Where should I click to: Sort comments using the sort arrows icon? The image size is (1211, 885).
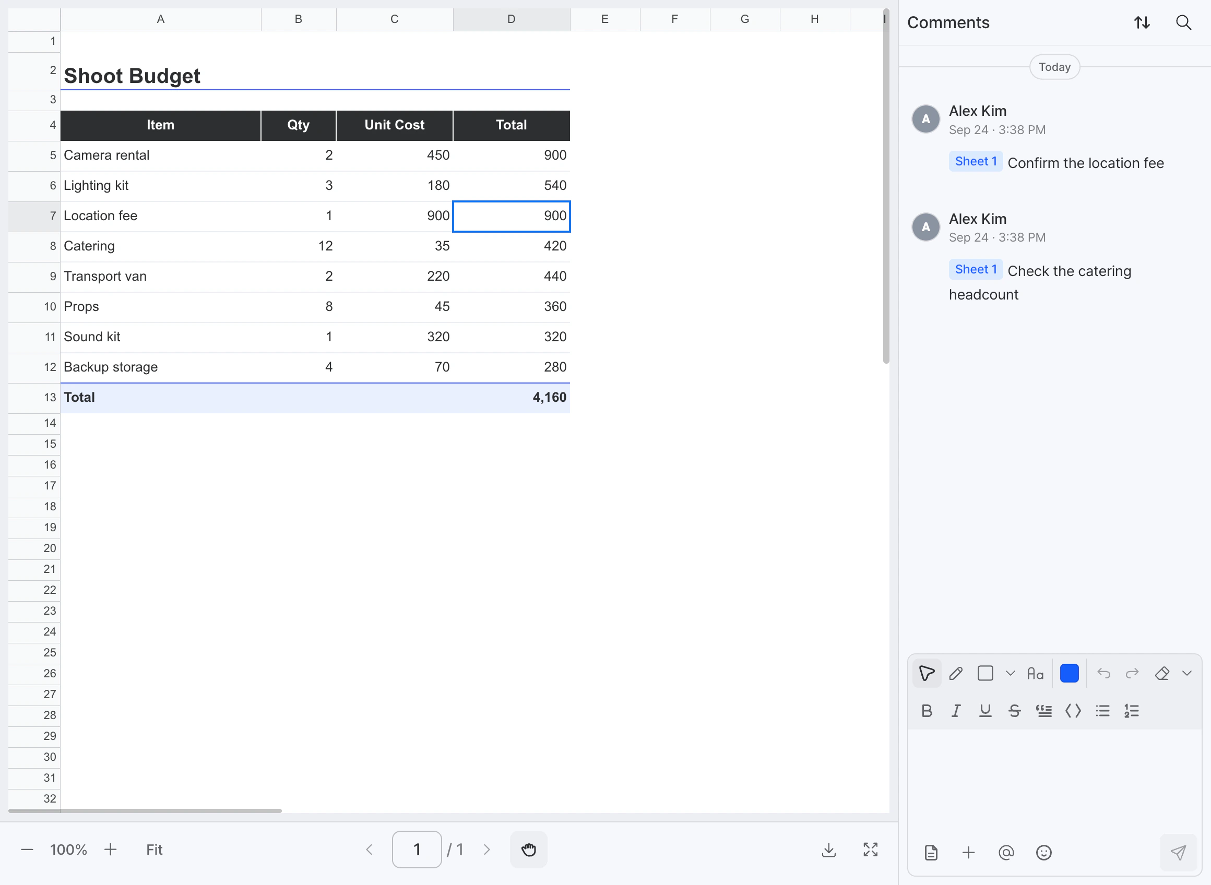[x=1142, y=22]
